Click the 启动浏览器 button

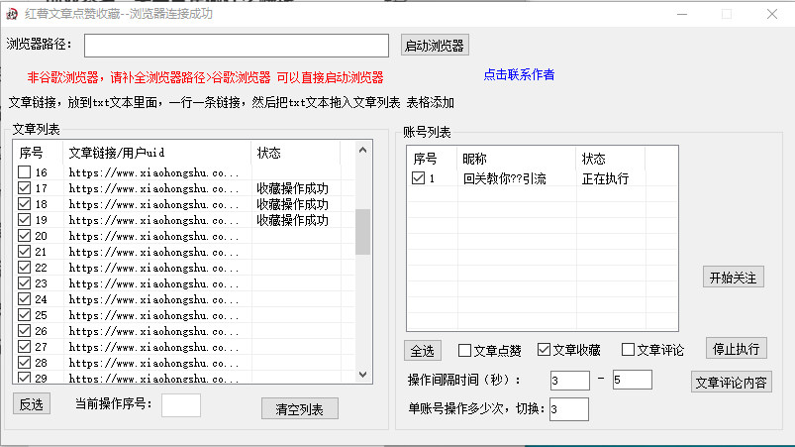pyautogui.click(x=434, y=46)
